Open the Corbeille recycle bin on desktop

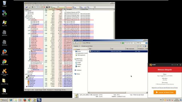(5, 4)
